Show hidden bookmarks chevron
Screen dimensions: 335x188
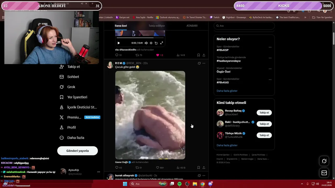(x=305, y=17)
